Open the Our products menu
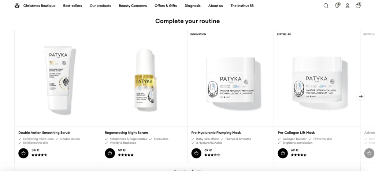This screenshot has width=375, height=171. click(x=100, y=6)
